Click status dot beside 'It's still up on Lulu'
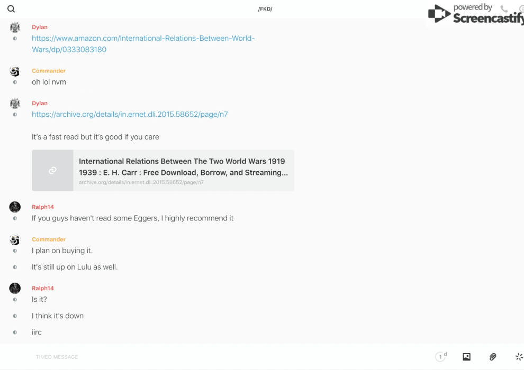This screenshot has width=524, height=370. (x=15, y=267)
